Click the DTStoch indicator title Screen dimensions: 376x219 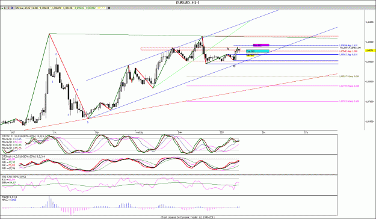[x=23, y=156]
